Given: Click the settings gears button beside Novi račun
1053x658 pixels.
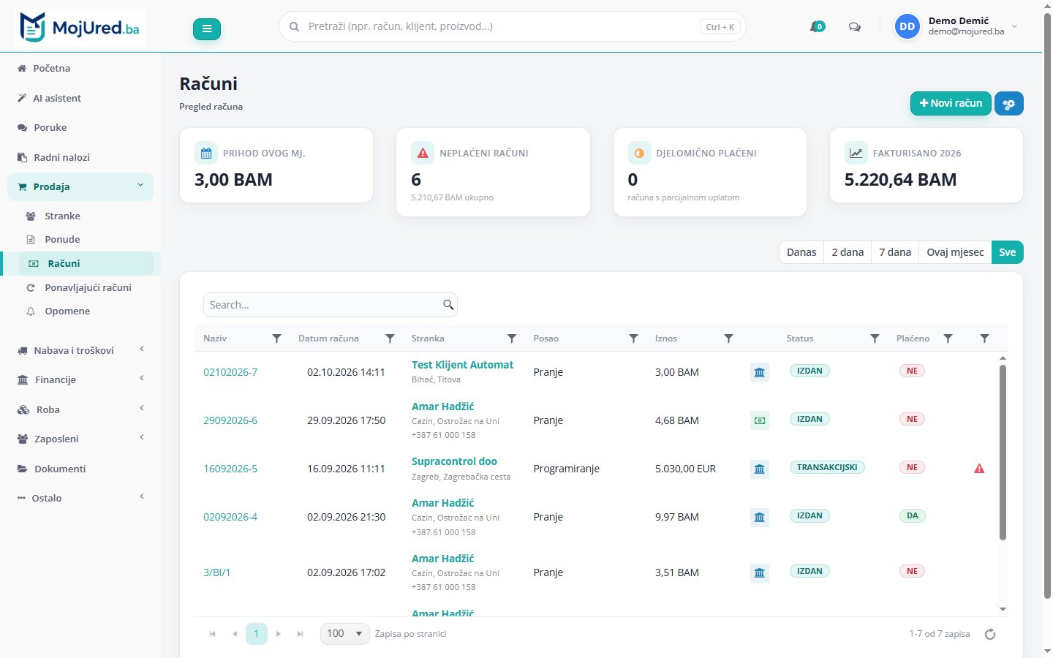Looking at the screenshot, I should coord(1009,104).
